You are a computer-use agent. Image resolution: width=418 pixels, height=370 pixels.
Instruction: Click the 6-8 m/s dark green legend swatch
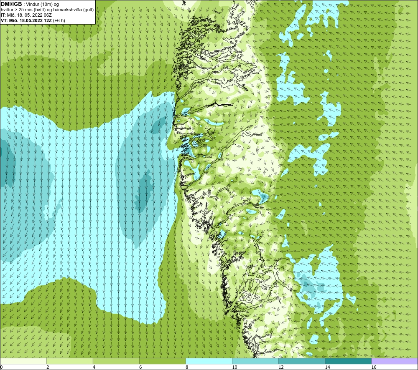[163, 361]
